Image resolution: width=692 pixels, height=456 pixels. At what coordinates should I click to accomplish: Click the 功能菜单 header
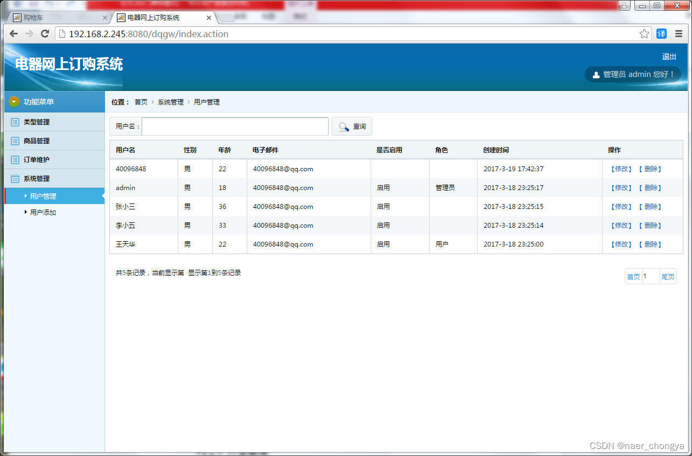pyautogui.click(x=54, y=102)
